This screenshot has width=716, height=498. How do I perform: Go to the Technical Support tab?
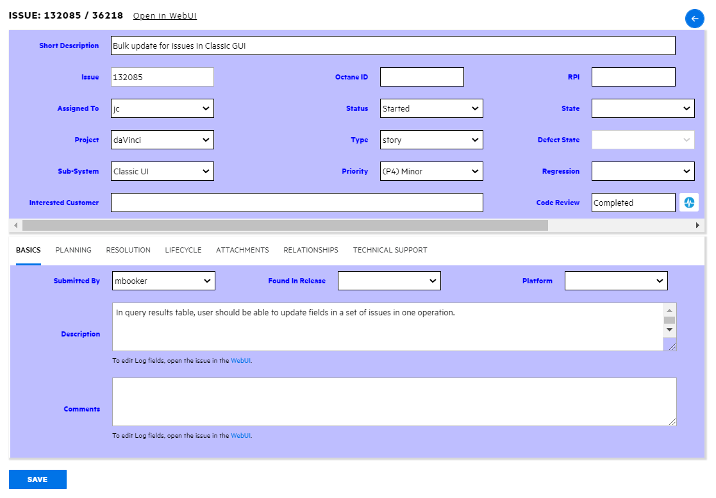tap(390, 250)
